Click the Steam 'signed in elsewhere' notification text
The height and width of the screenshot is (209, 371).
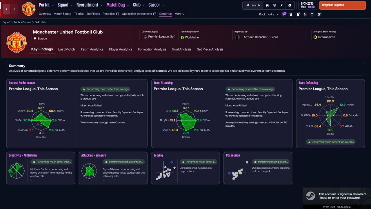coord(343,196)
